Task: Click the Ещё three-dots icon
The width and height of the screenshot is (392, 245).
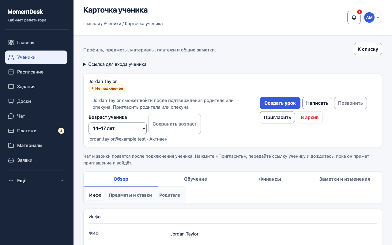Action: (x=11, y=181)
